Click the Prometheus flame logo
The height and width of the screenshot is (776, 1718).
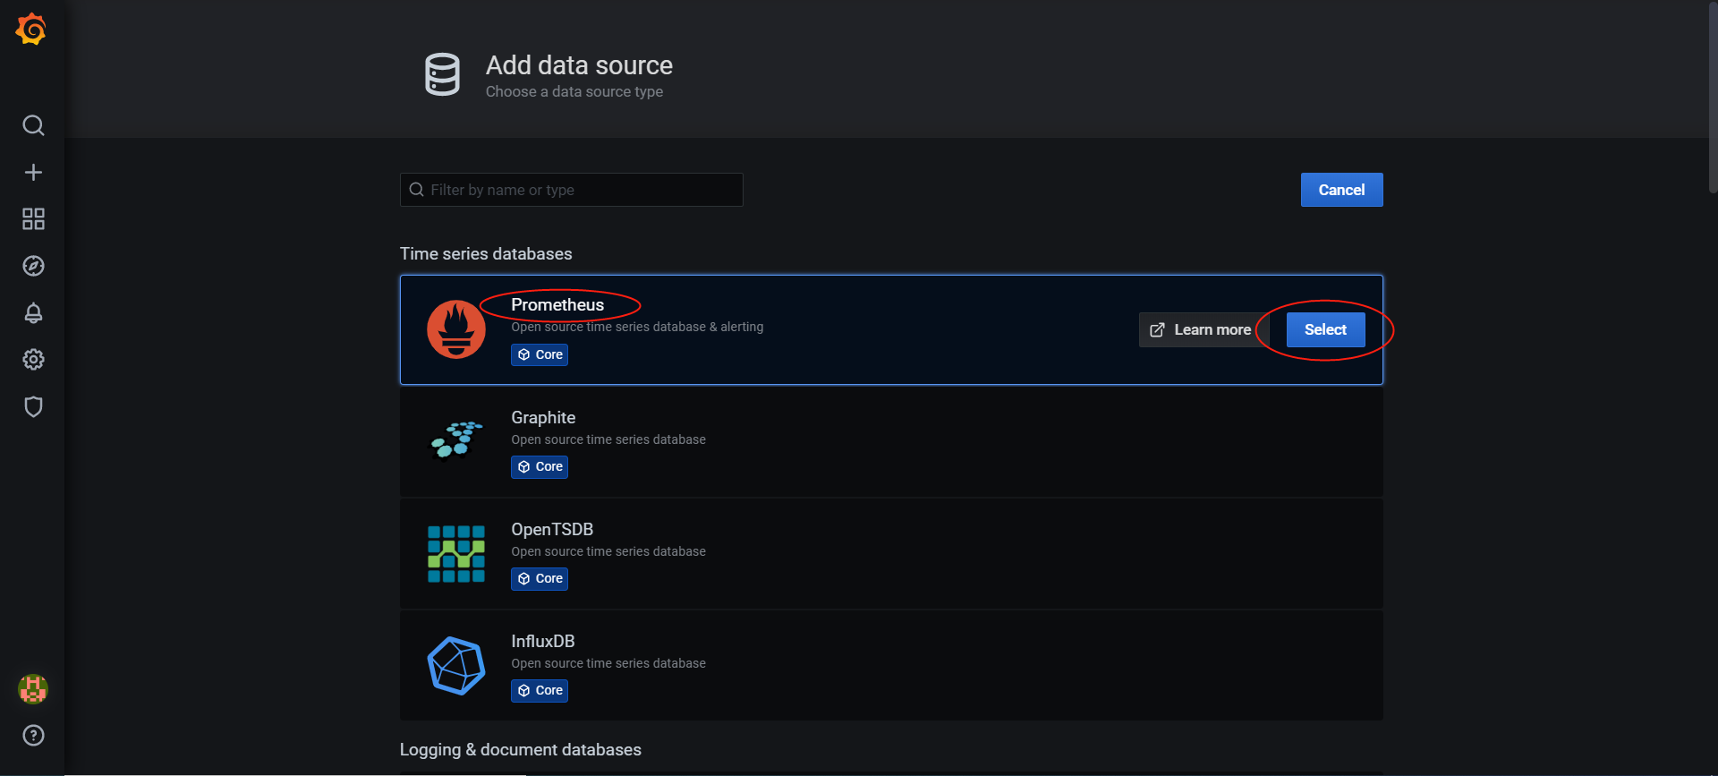coord(456,329)
